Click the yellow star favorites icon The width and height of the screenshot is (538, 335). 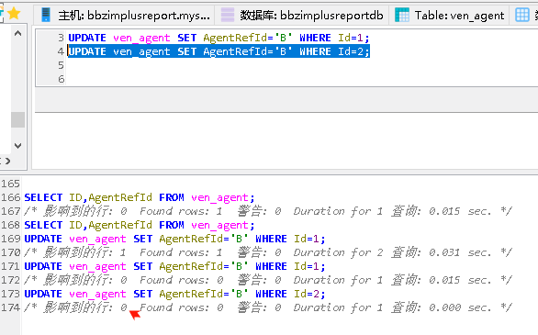[14, 14]
